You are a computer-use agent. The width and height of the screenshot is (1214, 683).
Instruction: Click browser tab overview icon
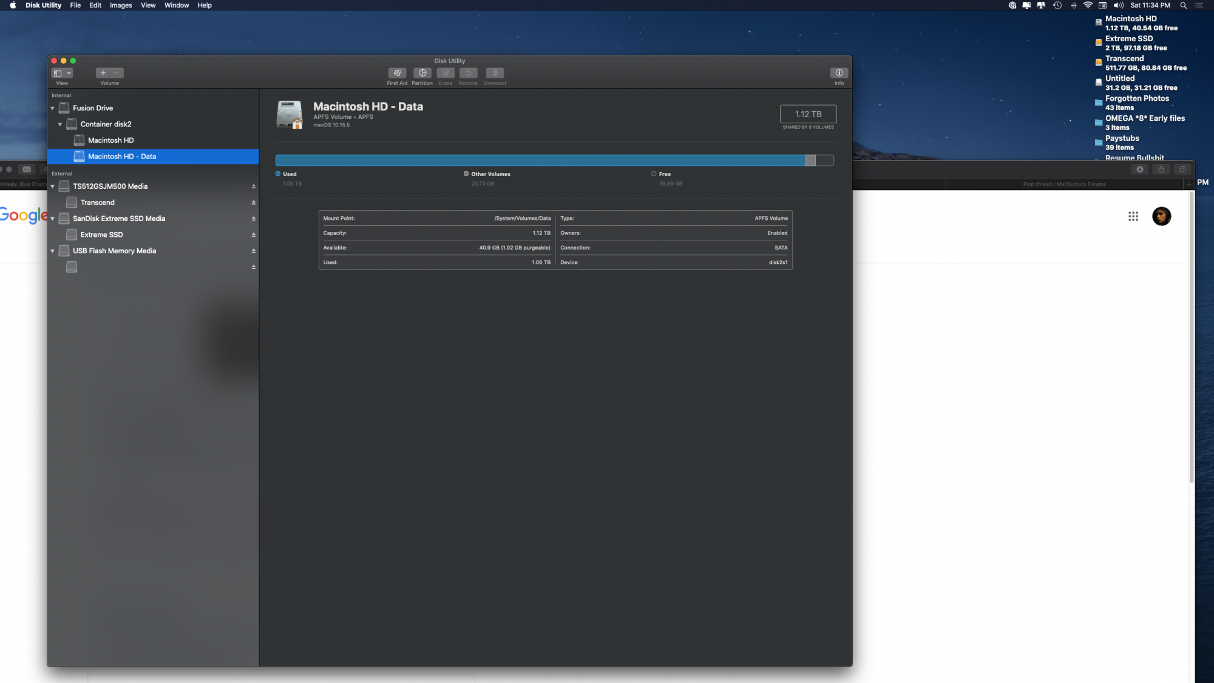(x=1182, y=169)
